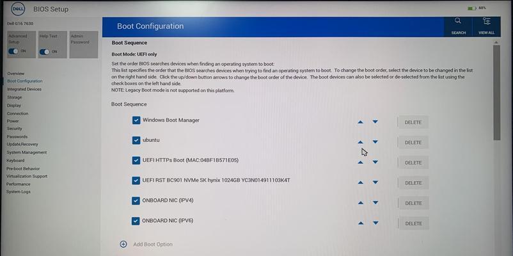This screenshot has width=513, height=256.
Task: Delete ONBOARD NIC (IPV6) entry
Action: (414, 223)
